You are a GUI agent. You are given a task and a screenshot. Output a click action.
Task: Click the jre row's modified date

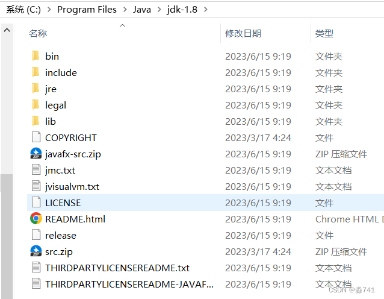tap(258, 89)
